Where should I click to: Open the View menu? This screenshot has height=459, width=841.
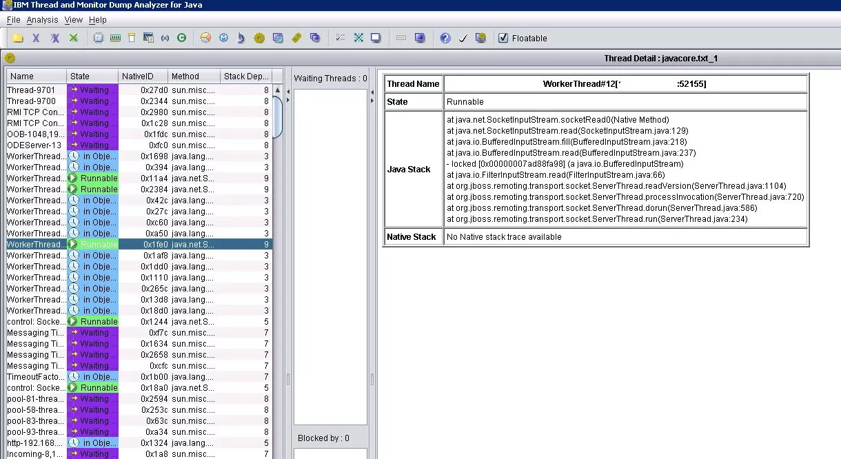[x=74, y=20]
